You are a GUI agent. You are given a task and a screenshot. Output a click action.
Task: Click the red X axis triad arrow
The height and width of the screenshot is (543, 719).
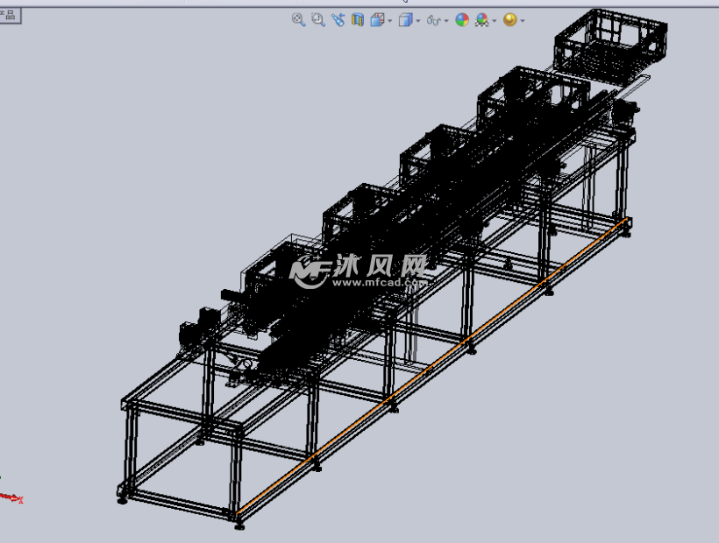point(12,498)
